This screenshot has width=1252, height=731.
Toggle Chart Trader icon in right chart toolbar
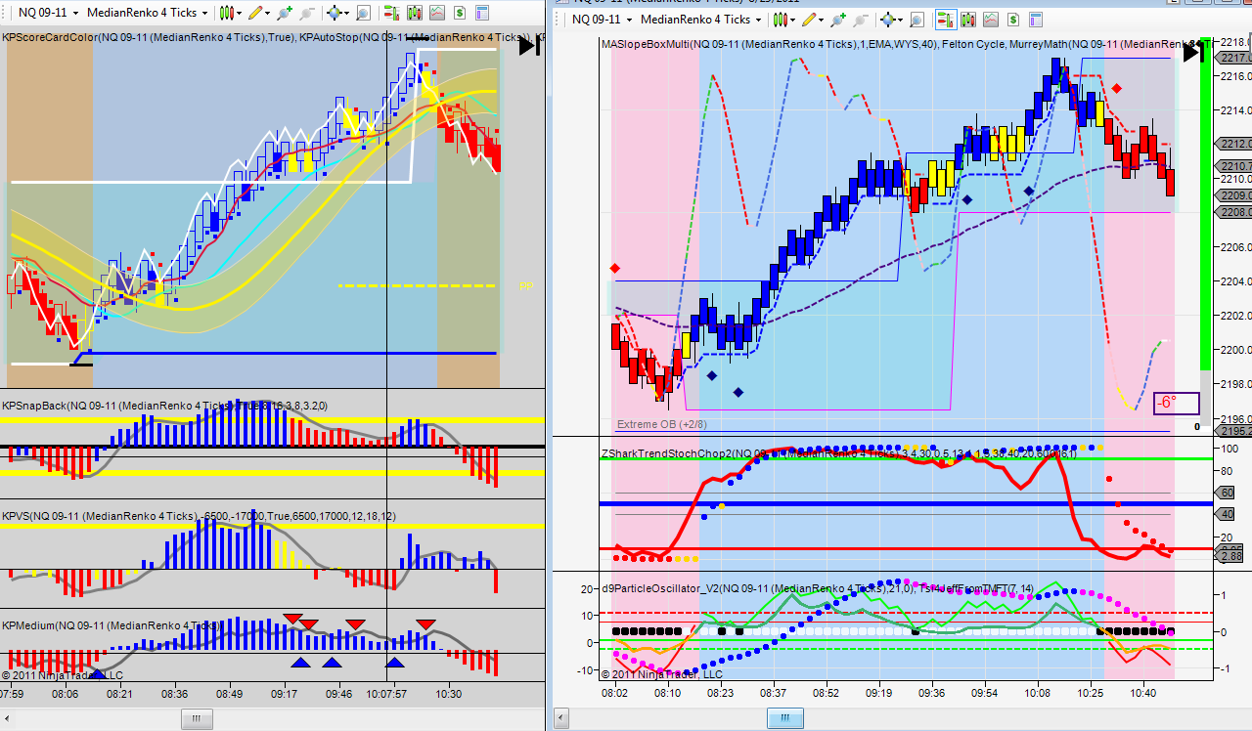(x=945, y=20)
